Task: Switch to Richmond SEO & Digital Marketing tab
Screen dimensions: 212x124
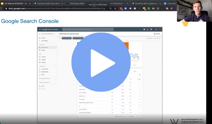Action: point(146,3)
